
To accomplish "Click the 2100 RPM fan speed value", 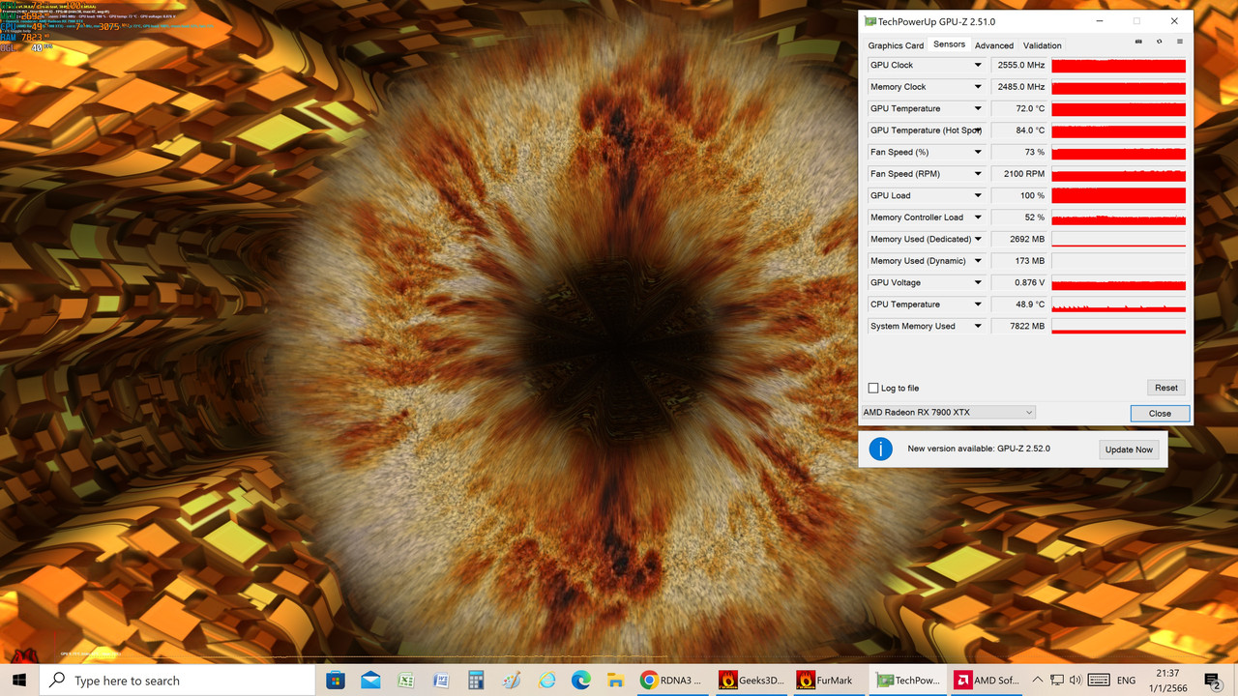I will coord(1019,174).
